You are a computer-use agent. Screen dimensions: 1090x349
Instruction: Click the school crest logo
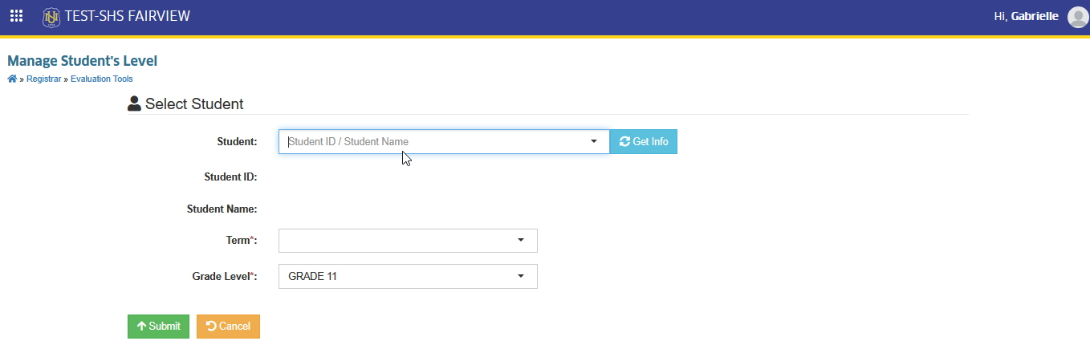click(x=51, y=16)
